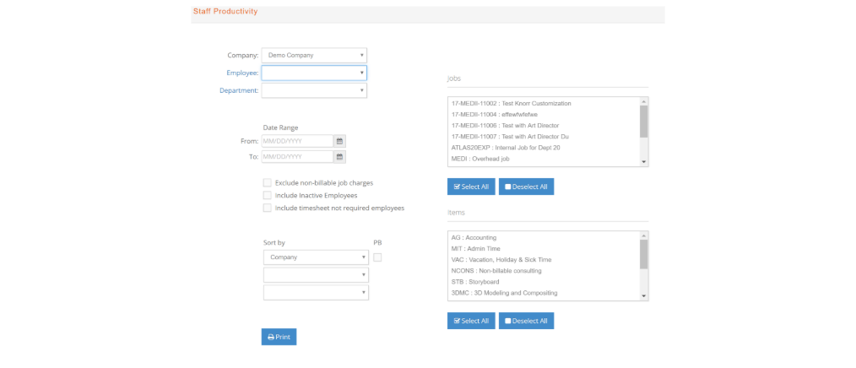Check Include timesheet not required employees

[x=267, y=208]
